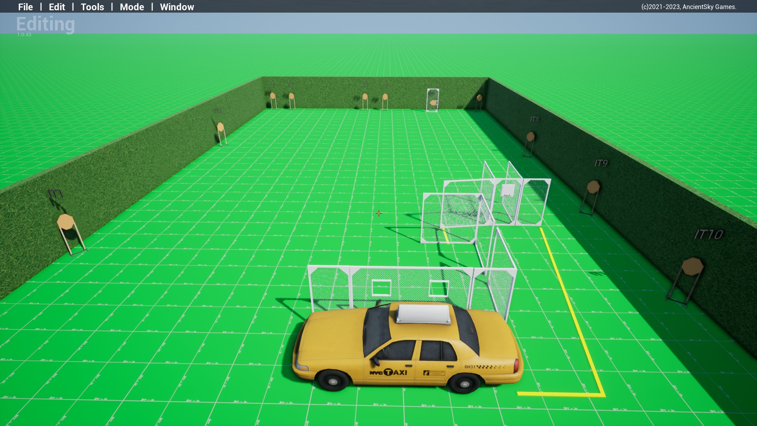
Task: Open the Window menu
Action: click(x=177, y=7)
